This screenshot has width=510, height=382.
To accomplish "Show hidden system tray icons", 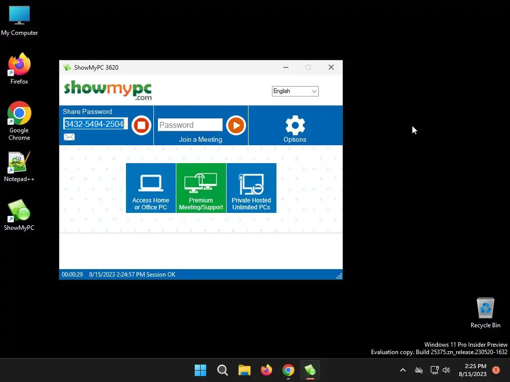I will pyautogui.click(x=402, y=370).
